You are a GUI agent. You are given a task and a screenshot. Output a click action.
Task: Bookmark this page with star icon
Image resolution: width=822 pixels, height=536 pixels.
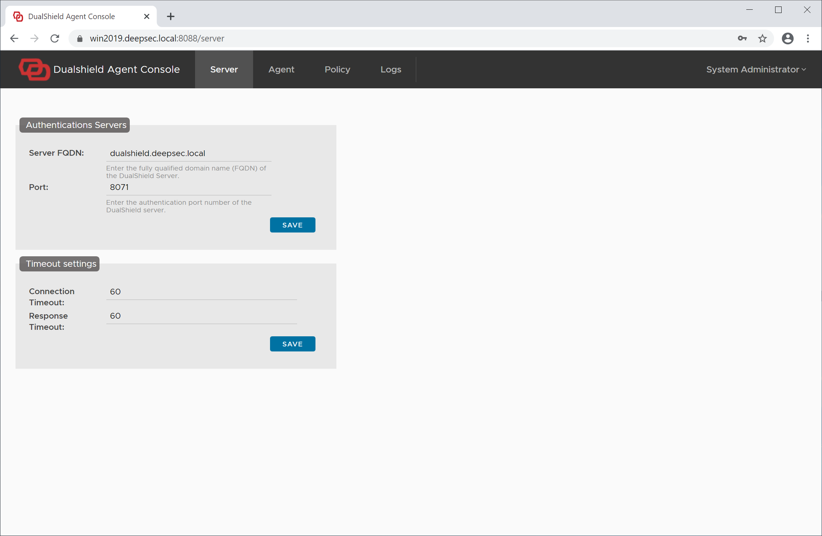[x=762, y=39]
